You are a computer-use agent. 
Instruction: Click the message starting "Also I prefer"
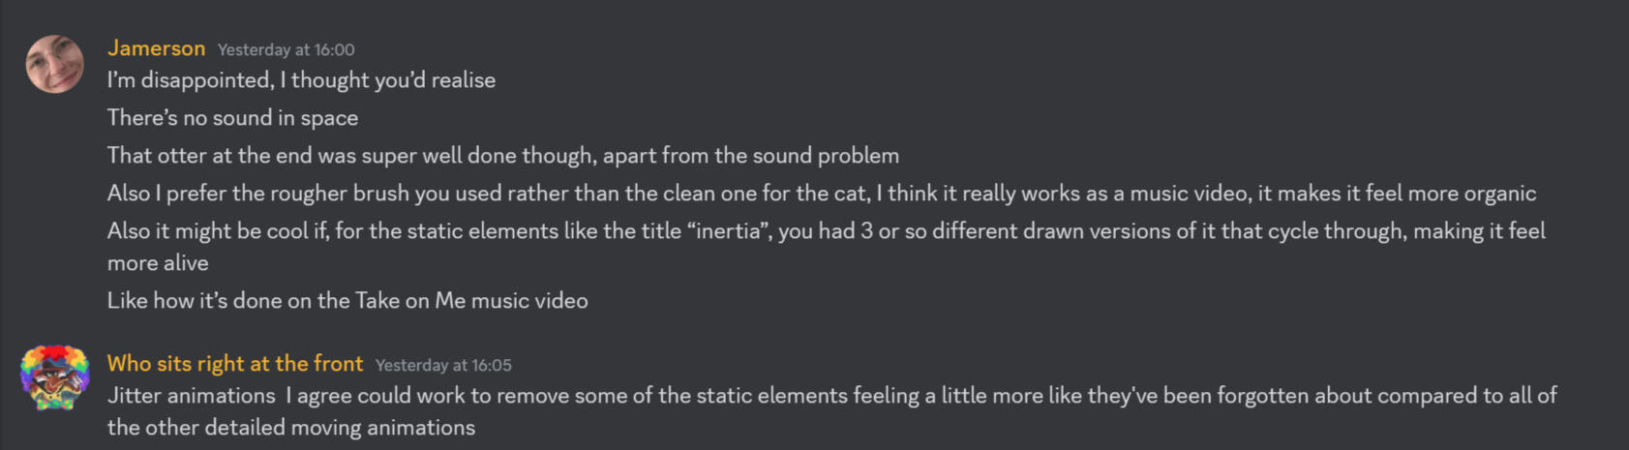pos(821,194)
